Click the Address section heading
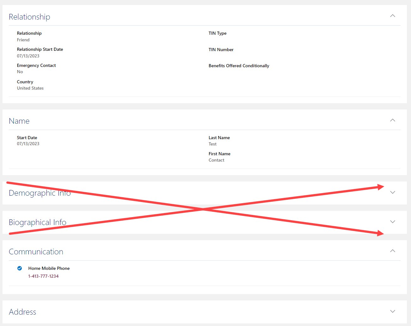 tap(22, 312)
